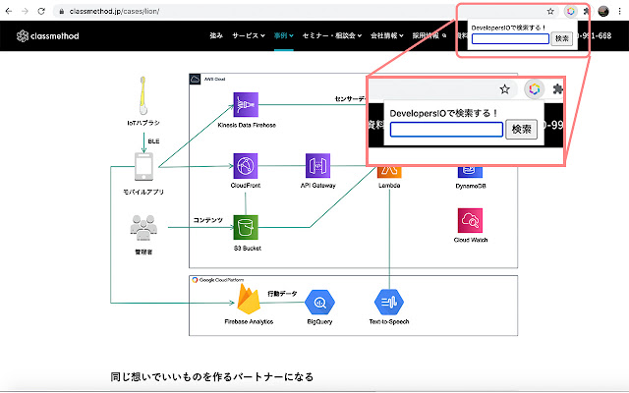
Task: Click the 管理者 label under the people icon
Action: [143, 253]
